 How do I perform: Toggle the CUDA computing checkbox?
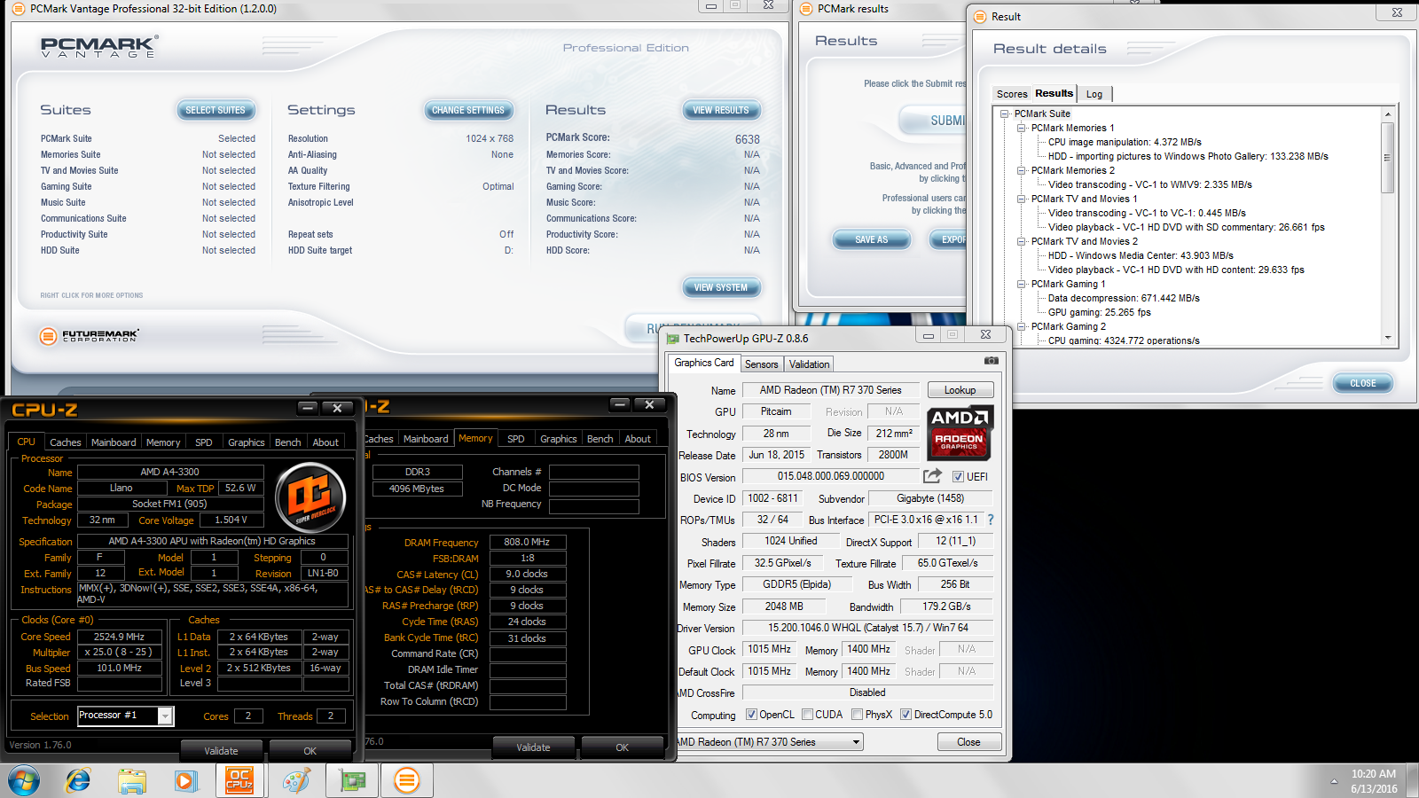[x=807, y=715]
